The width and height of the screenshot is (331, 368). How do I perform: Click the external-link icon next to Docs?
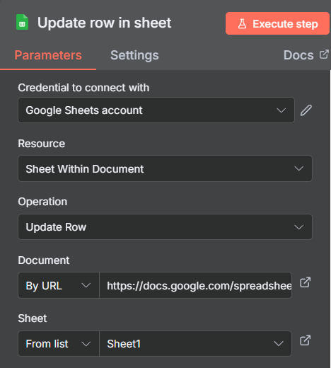pyautogui.click(x=324, y=54)
